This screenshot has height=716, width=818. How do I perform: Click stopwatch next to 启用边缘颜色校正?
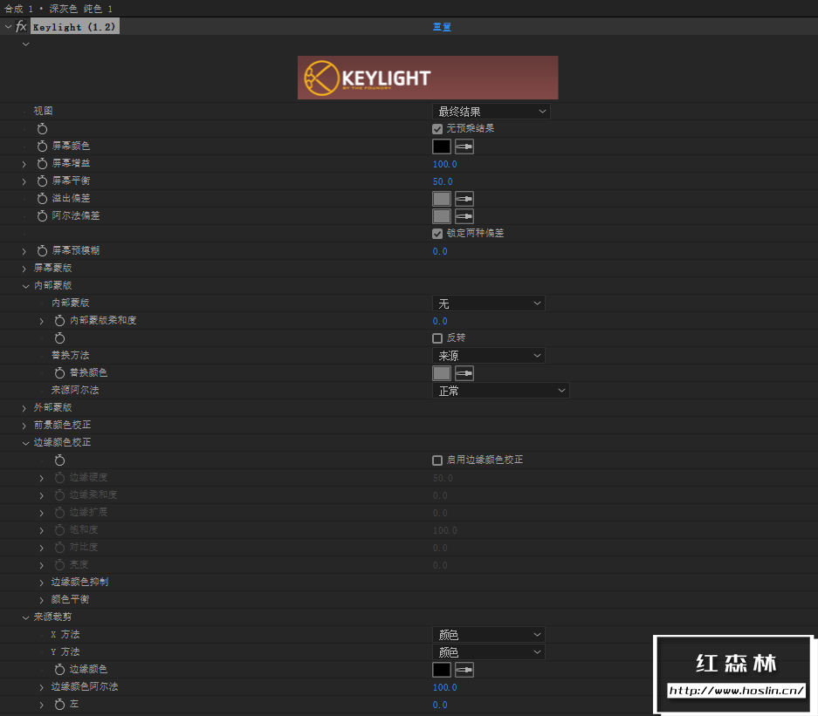coord(60,460)
